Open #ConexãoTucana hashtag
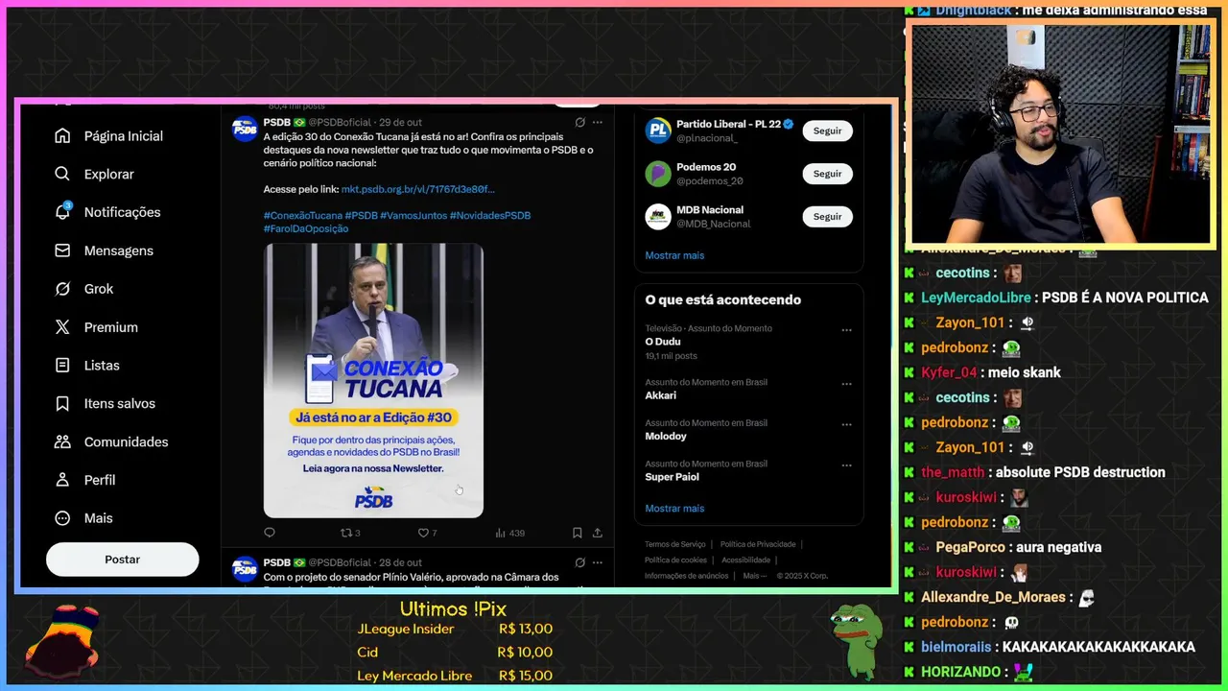 pyautogui.click(x=302, y=216)
